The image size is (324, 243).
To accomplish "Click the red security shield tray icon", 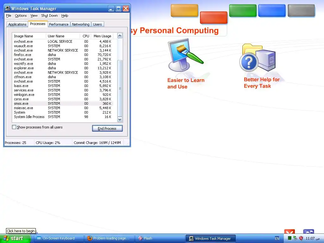I will coord(301,238).
